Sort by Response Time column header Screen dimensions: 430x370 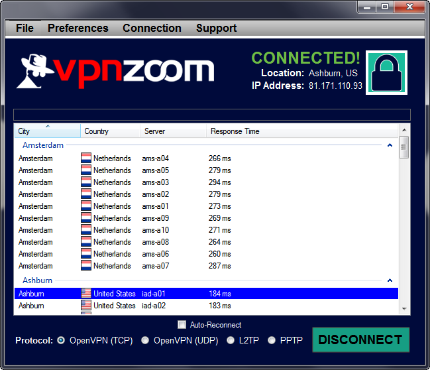pyautogui.click(x=301, y=131)
